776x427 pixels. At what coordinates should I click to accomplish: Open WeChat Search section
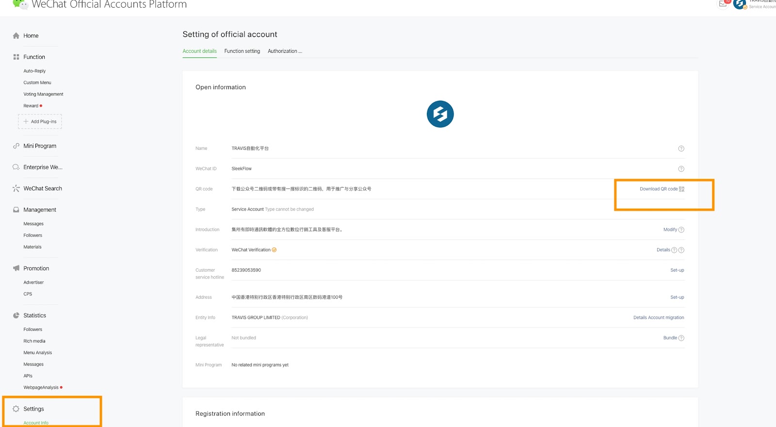43,188
